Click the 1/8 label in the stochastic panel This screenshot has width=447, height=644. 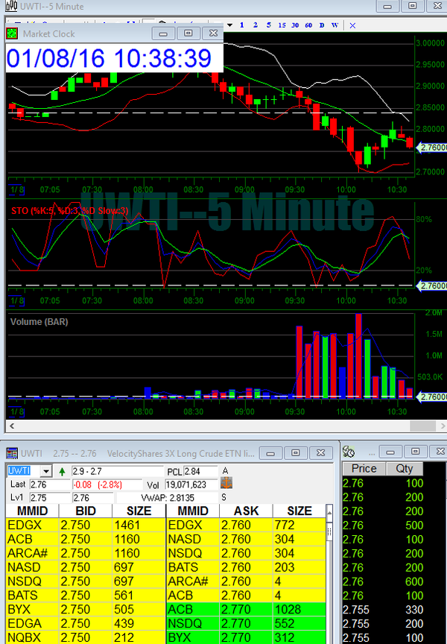pyautogui.click(x=16, y=300)
